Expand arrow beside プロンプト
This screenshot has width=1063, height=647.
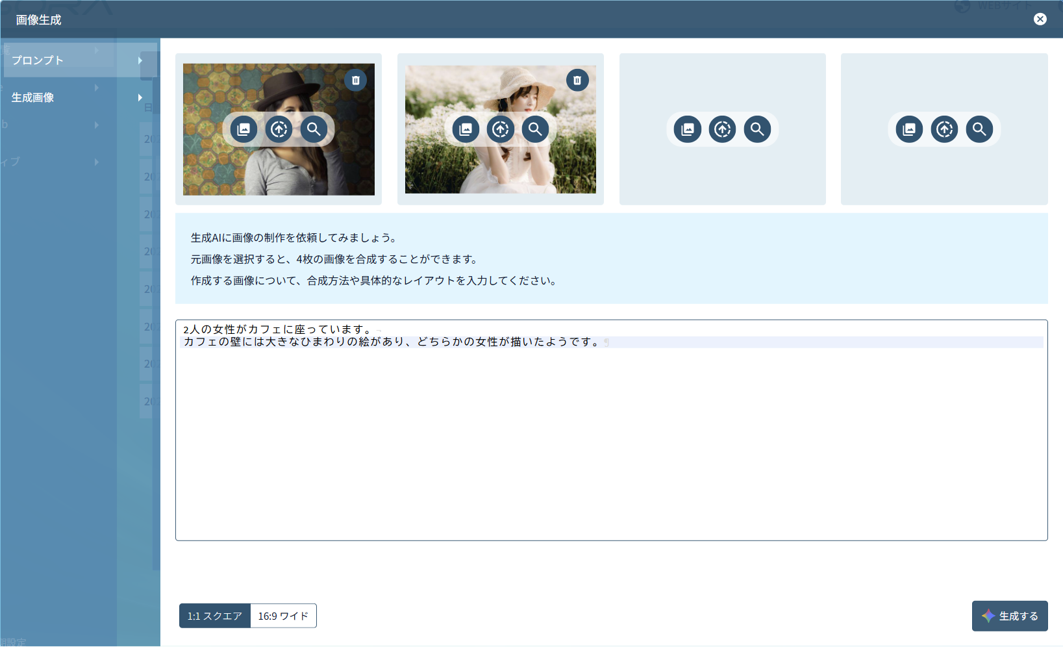click(140, 60)
